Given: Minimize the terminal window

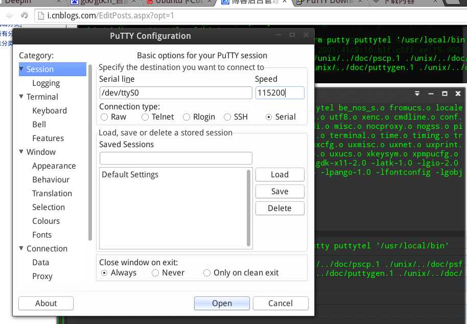Looking at the screenshot, I should tap(431, 94).
